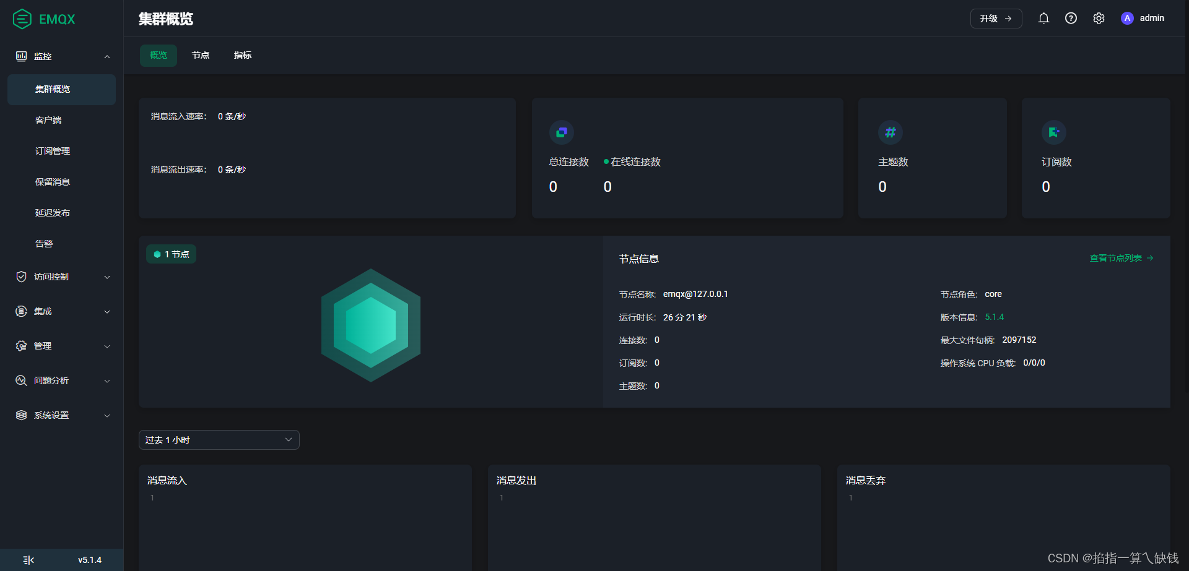Click the hexagon node graphic
This screenshot has width=1189, height=571.
tap(371, 325)
